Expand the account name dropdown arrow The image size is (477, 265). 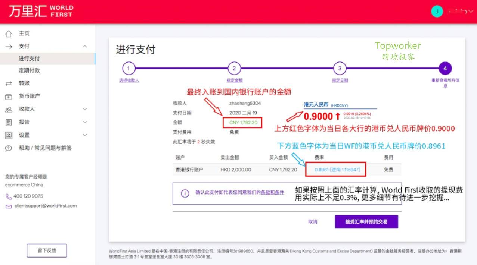coord(470,12)
